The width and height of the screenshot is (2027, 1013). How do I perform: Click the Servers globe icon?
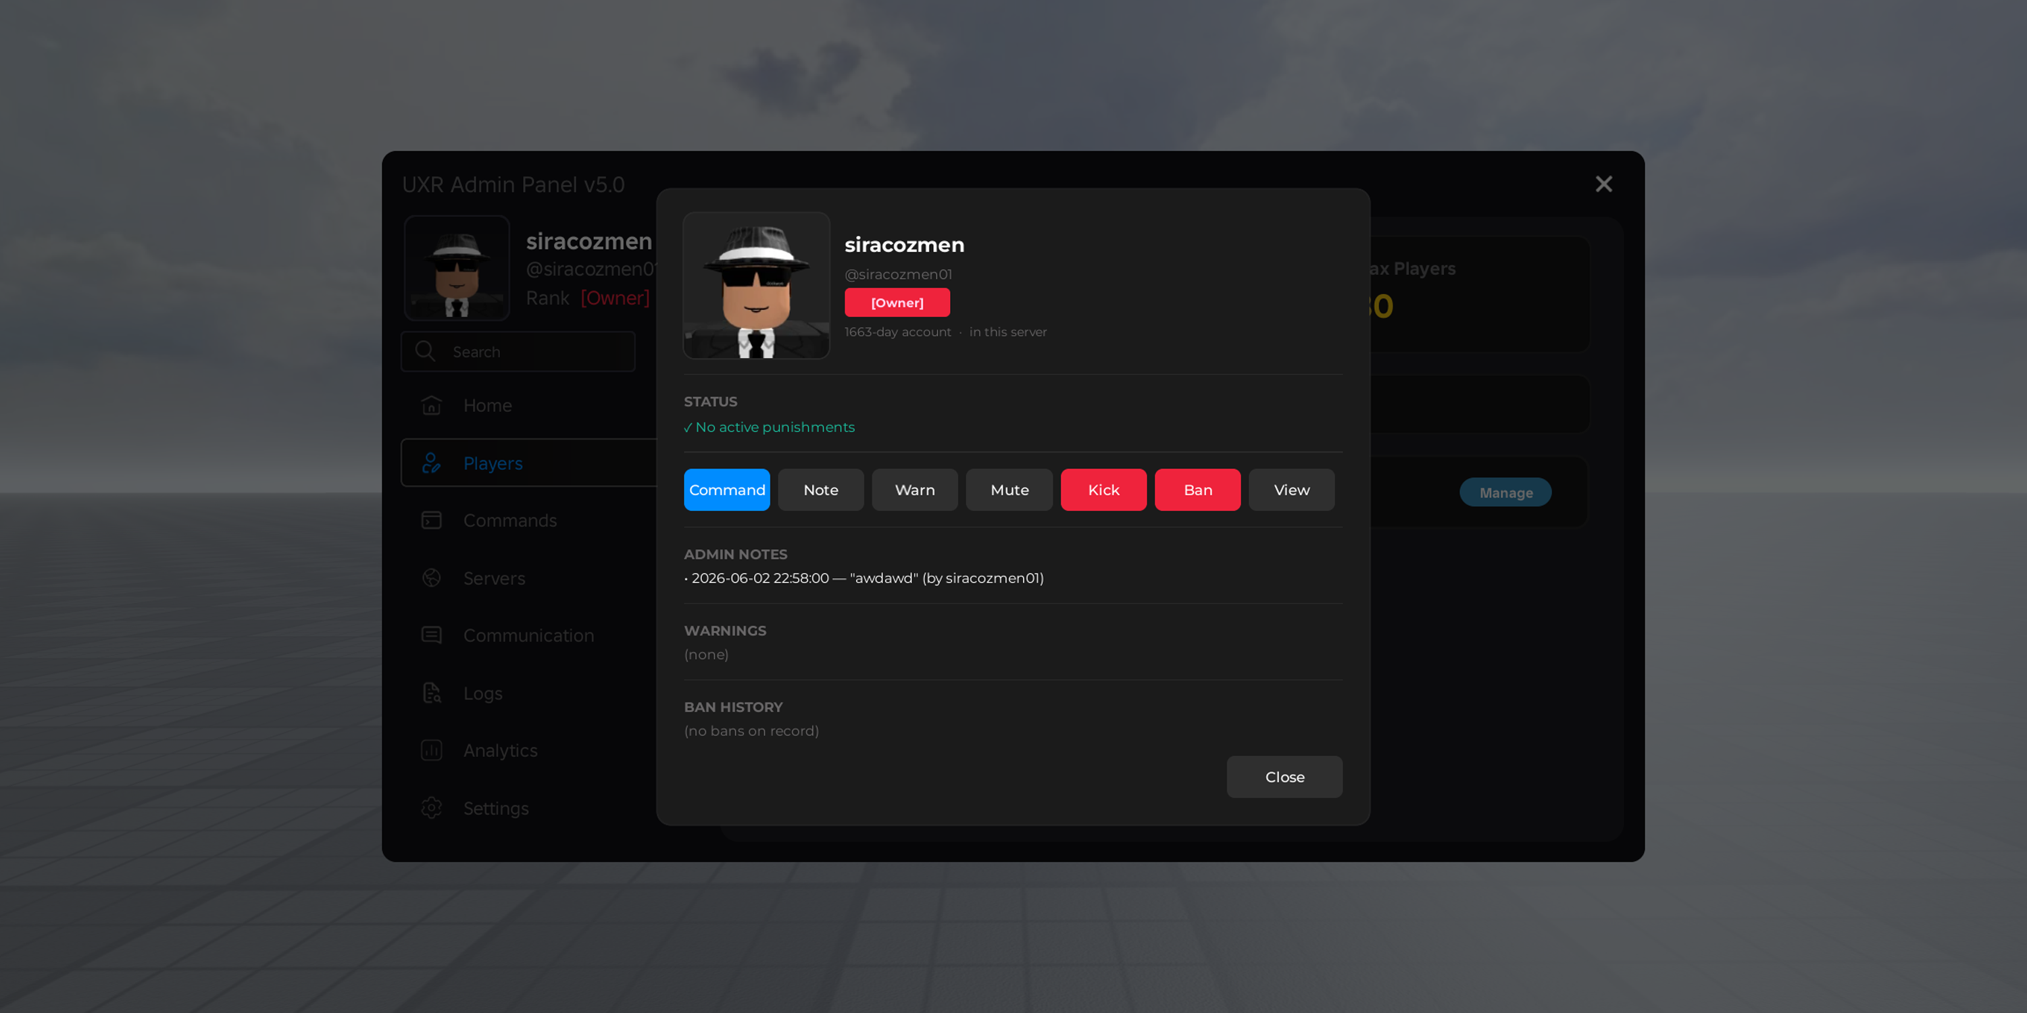coord(431,577)
